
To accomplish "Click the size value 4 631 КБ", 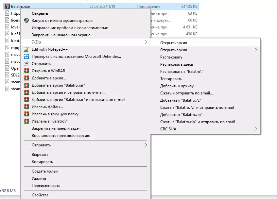I will tap(190, 27).
